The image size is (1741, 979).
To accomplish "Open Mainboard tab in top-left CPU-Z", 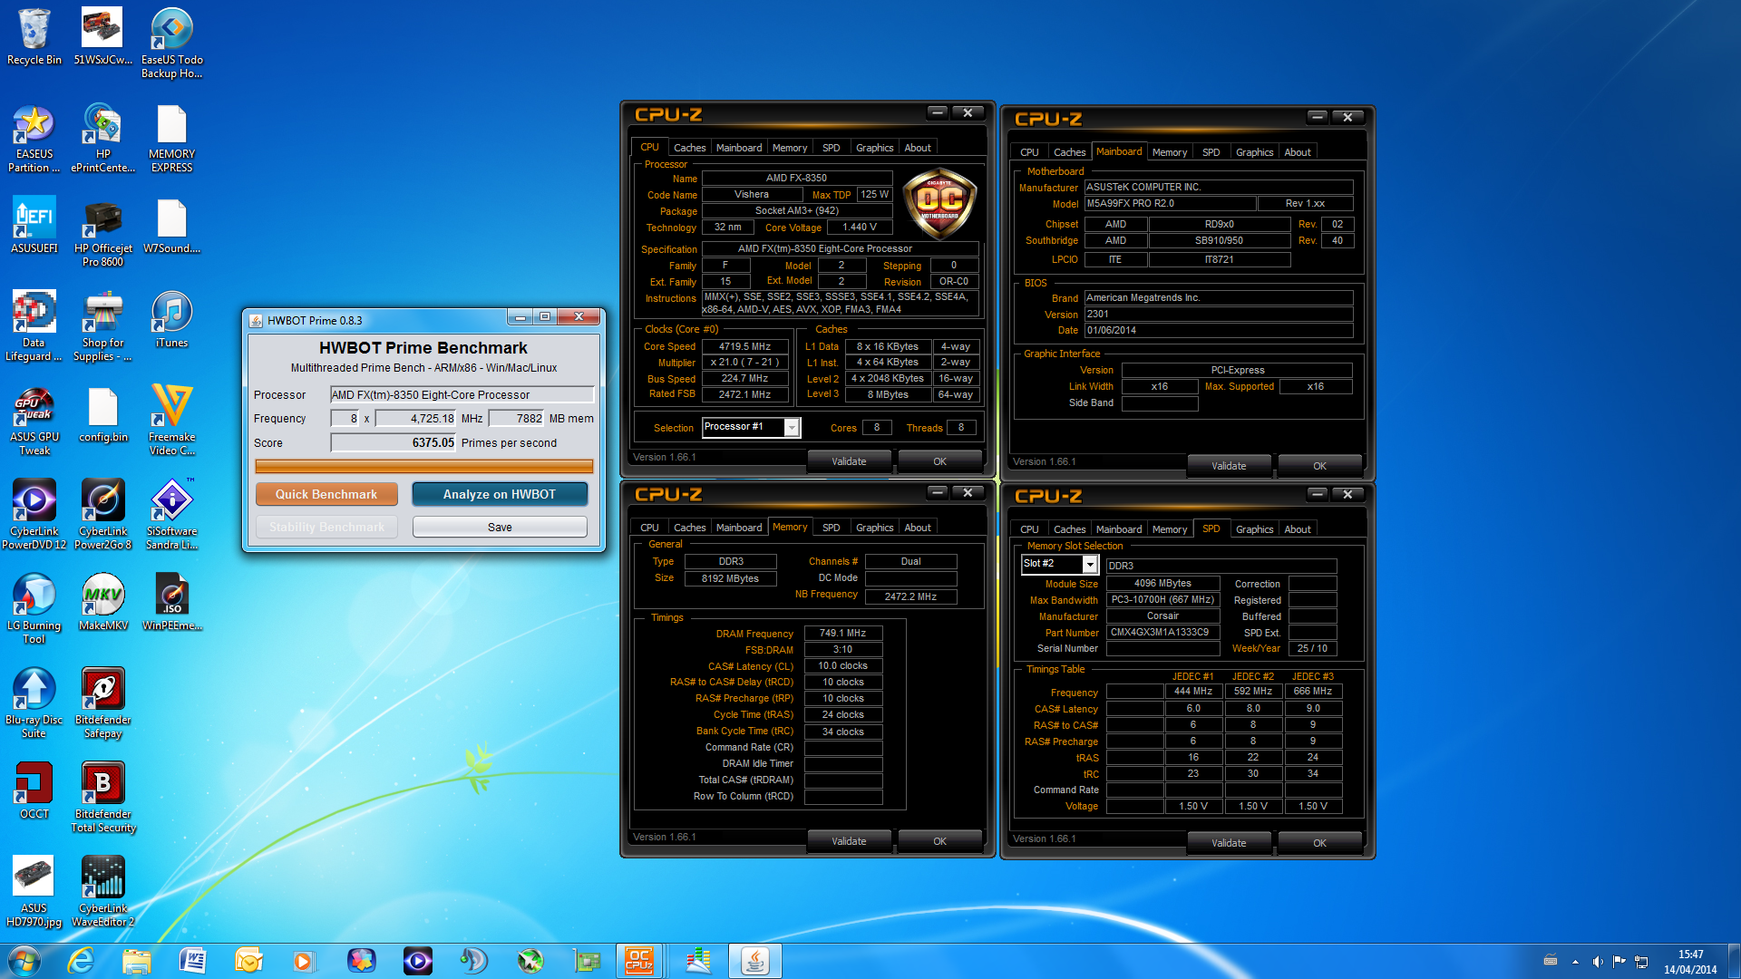I will point(739,148).
